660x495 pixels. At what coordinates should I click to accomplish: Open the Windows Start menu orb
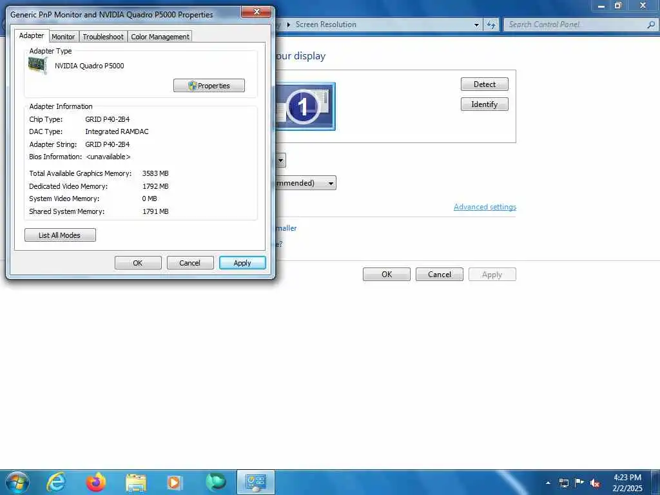(17, 482)
